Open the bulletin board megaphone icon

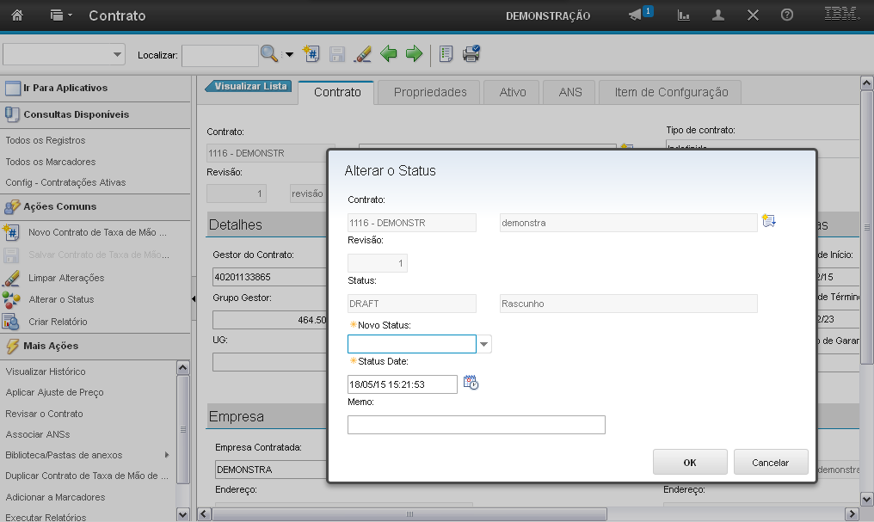tap(636, 15)
